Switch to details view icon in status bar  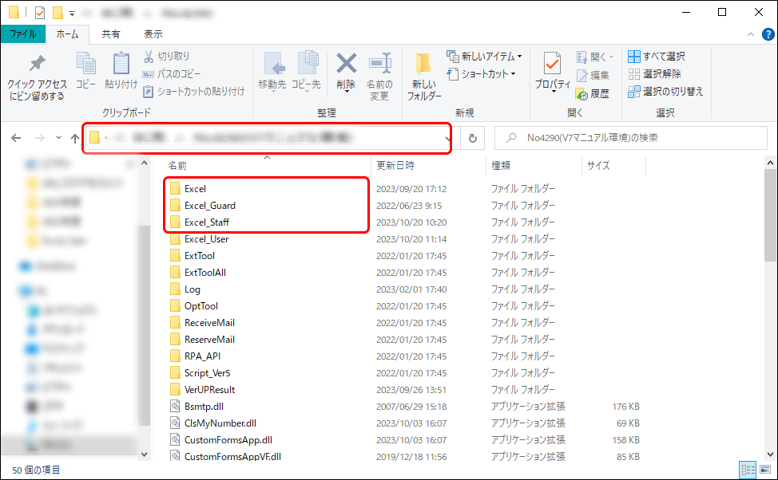tap(748, 470)
